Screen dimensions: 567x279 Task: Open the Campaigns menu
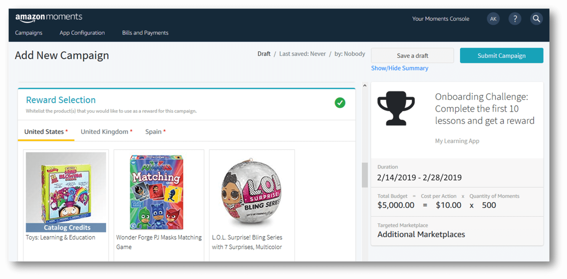(x=29, y=33)
